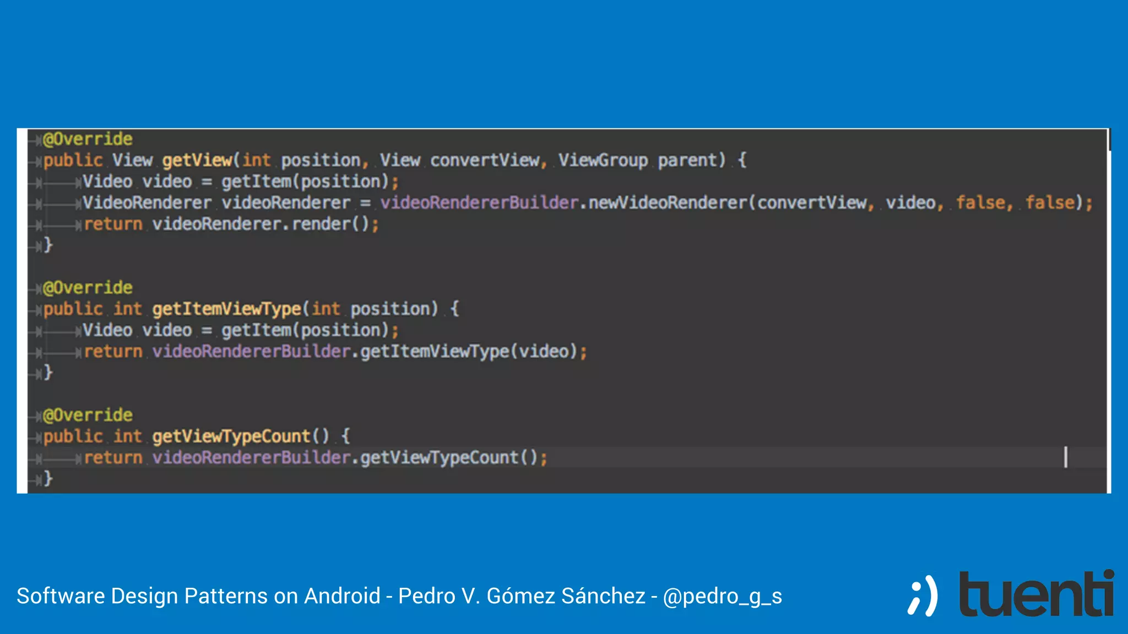The image size is (1128, 634).
Task: Click the first @Override annotation above getView
Action: [x=88, y=139]
